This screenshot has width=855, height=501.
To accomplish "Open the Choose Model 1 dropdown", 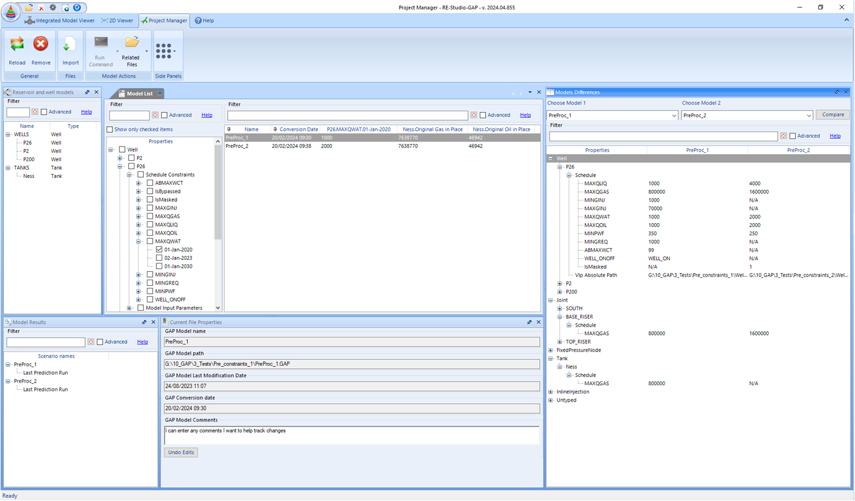I will [x=674, y=115].
